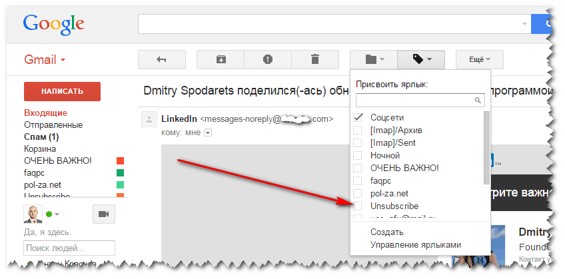The image size is (565, 279).
Task: Open the Корзина trash folder
Action: [x=40, y=148]
